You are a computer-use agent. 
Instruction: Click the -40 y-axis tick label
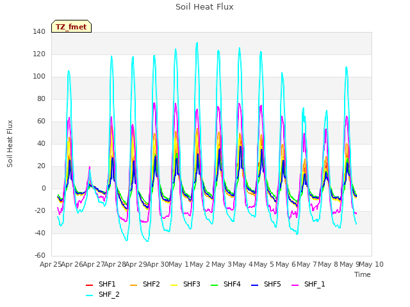[40, 233]
